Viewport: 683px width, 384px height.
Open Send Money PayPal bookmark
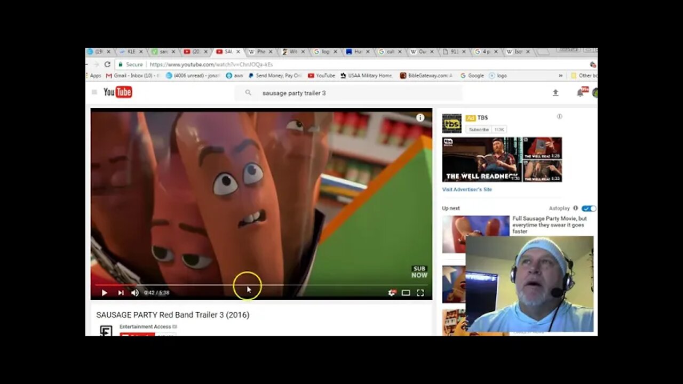pos(275,76)
